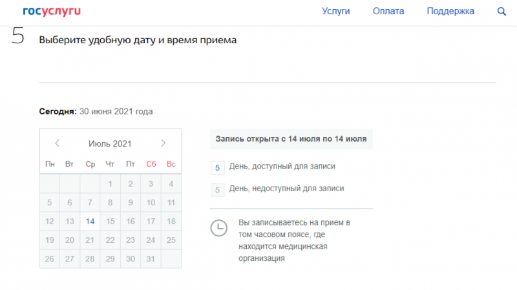Click the Ср weekday header
Viewport: 517px width, 290px height.
coord(90,164)
